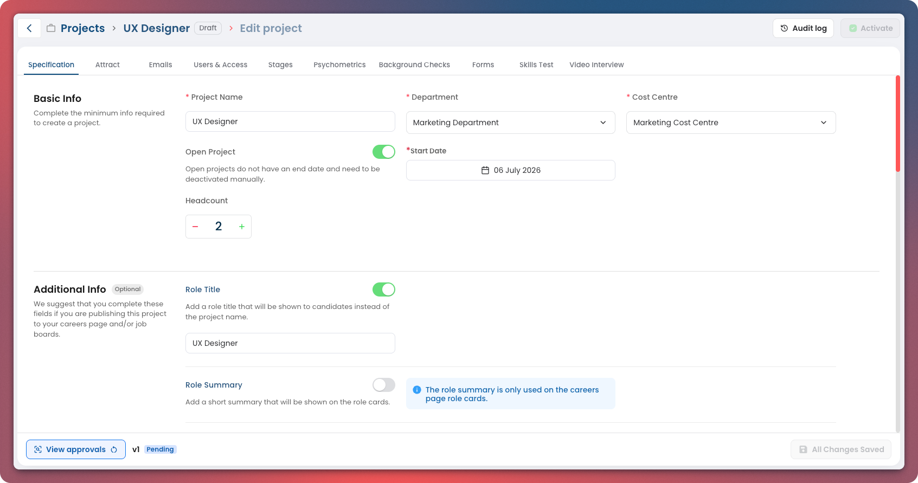The height and width of the screenshot is (483, 918).
Task: Click the vertical scrollbar
Action: pos(898,124)
